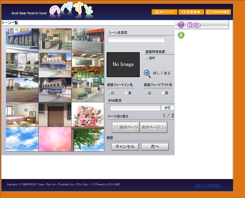Select the pink gradient background thumbnail
245x198 pixels.
tap(55, 139)
